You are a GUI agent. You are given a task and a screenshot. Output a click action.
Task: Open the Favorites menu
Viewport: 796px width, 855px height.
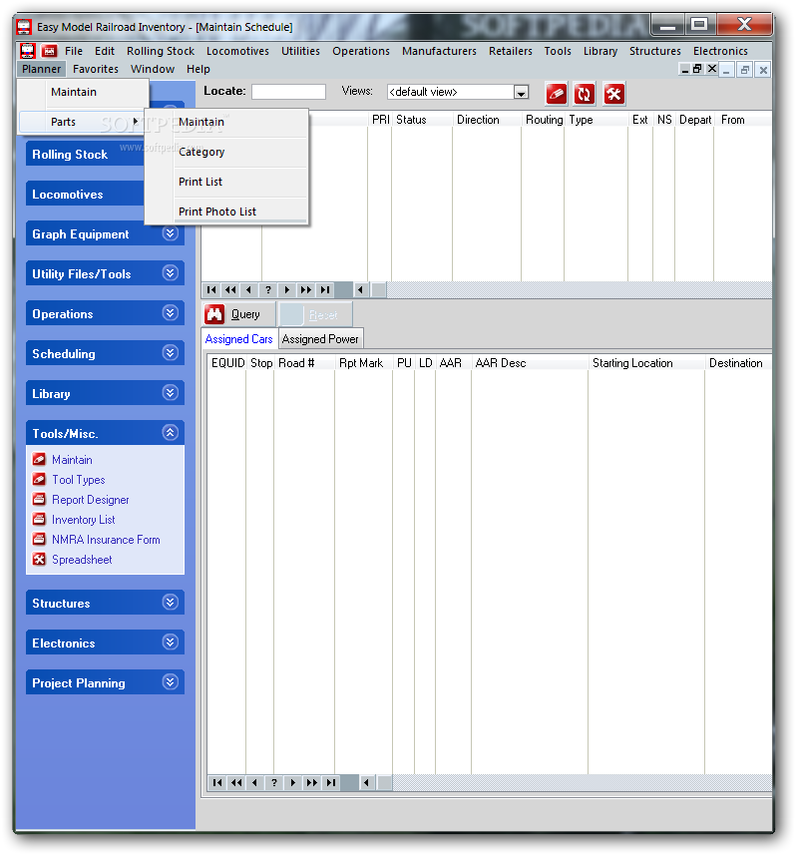[x=96, y=69]
